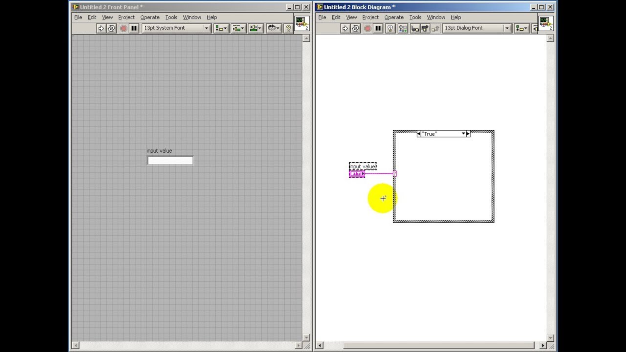Click Step Into button in Block Diagram

click(415, 28)
